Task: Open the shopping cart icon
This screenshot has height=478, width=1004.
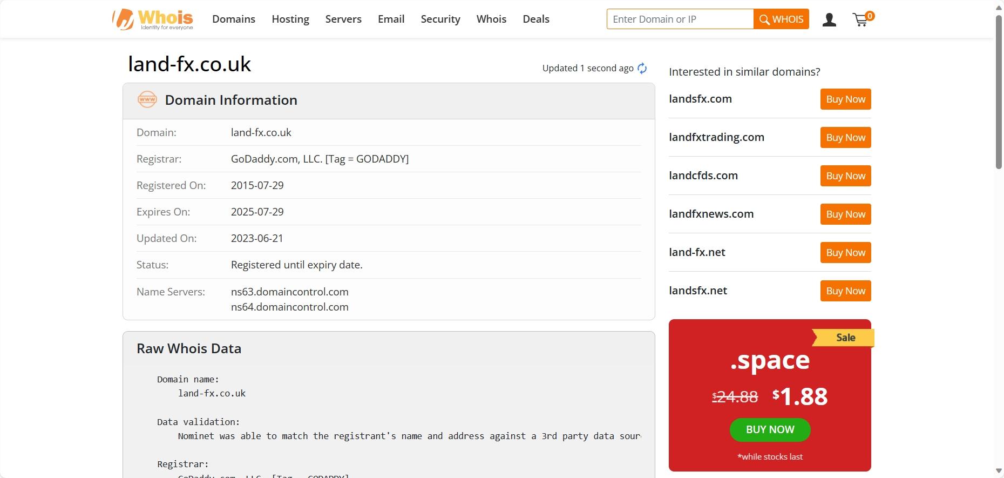Action: pos(863,19)
